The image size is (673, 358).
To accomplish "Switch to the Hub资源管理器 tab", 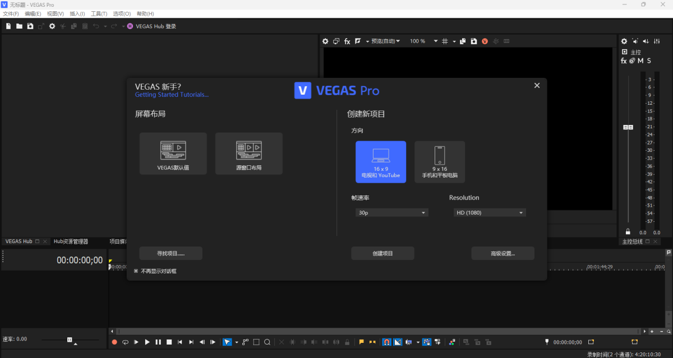I will (x=71, y=241).
